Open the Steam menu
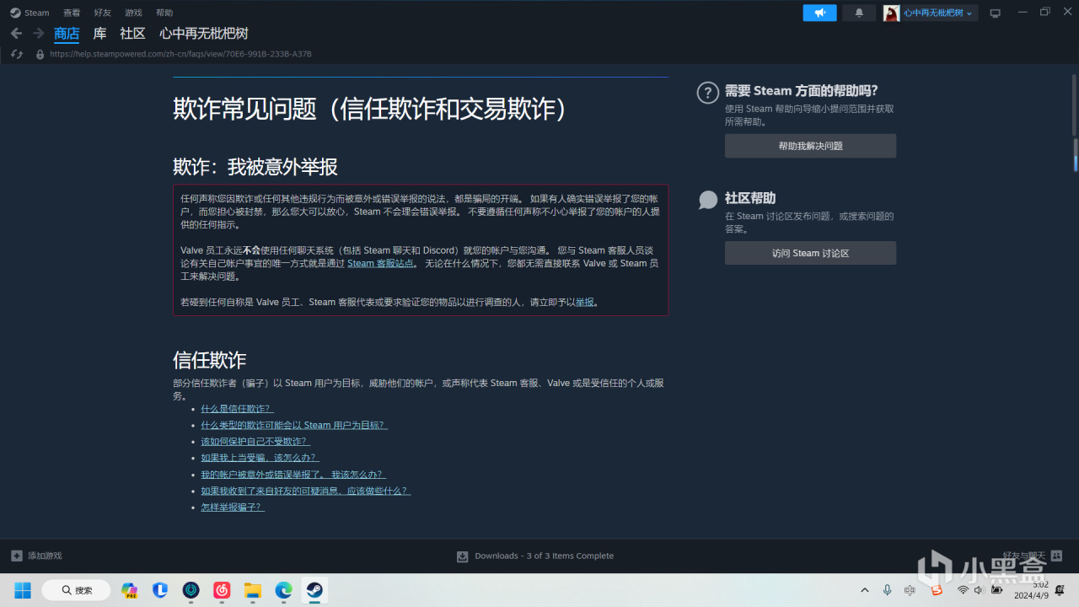This screenshot has width=1079, height=607. click(x=30, y=13)
